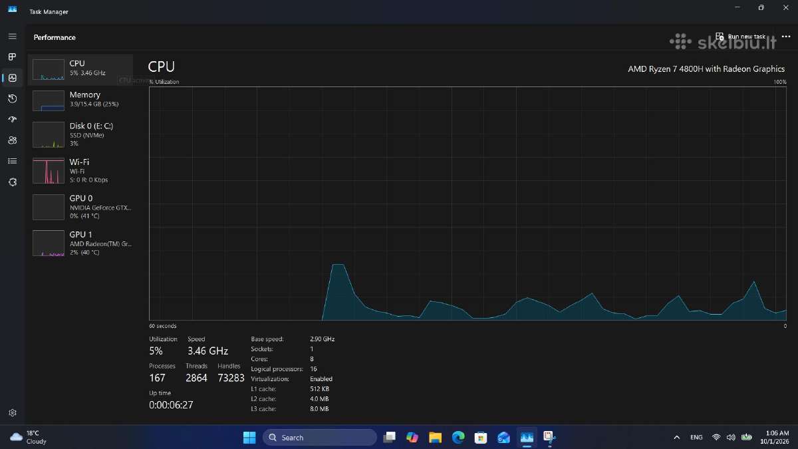This screenshot has height=449, width=798.
Task: Click the ENG language indicator
Action: (x=696, y=437)
